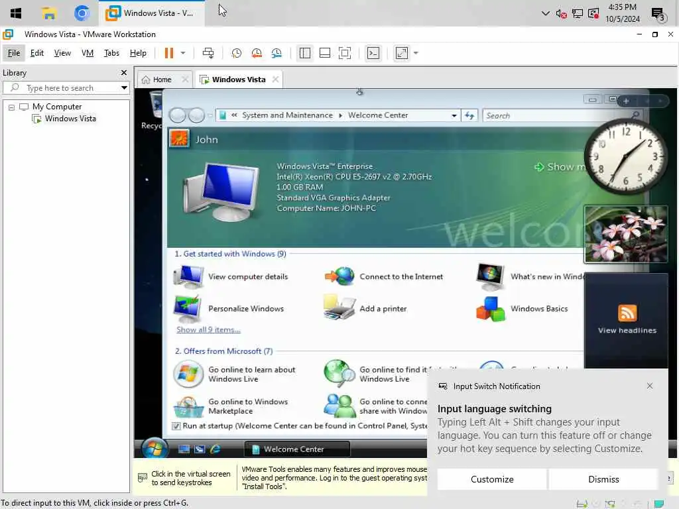The width and height of the screenshot is (679, 509).
Task: Add gadget using sidebar plus button
Action: [626, 101]
